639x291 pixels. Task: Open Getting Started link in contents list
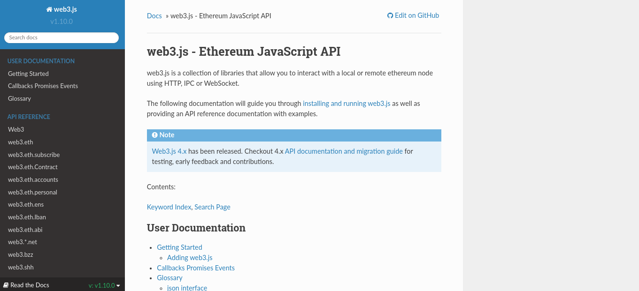click(179, 247)
